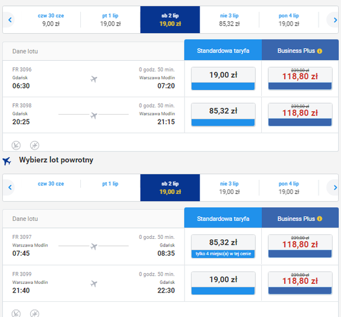The width and height of the screenshot is (341, 317).
Task: Choose the 85,32 zł standard fare for FR 3097
Action: (223, 246)
